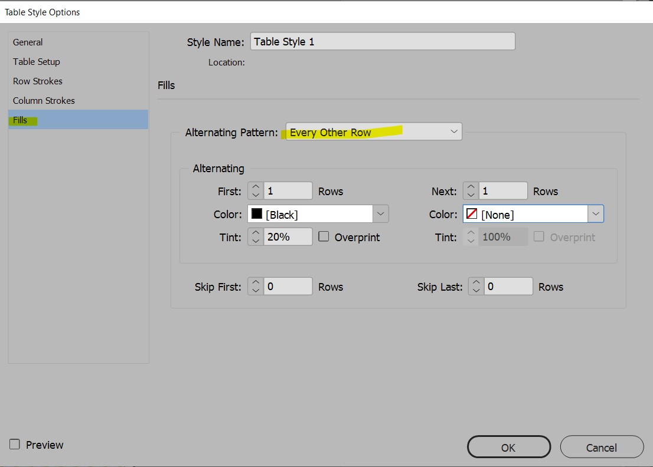Click the first Tint 20% field

(288, 237)
